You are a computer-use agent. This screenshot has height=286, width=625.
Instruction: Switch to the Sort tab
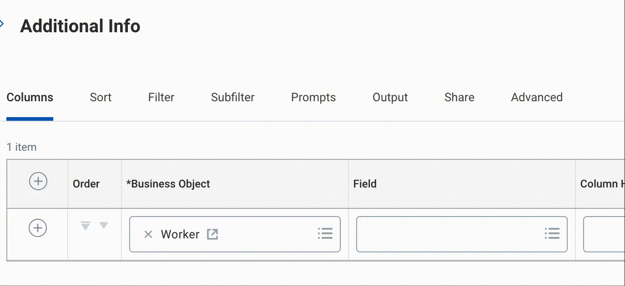pyautogui.click(x=101, y=98)
